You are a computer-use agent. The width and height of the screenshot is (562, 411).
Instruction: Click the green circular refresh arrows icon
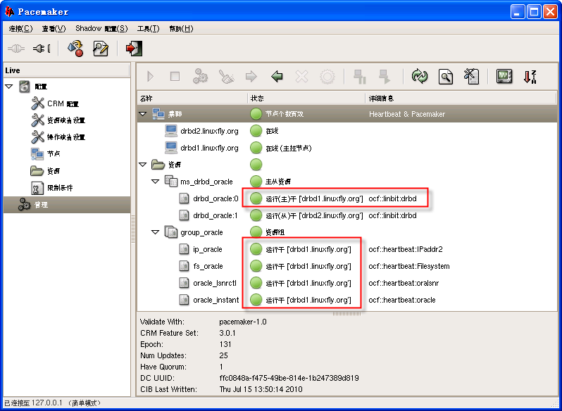420,77
